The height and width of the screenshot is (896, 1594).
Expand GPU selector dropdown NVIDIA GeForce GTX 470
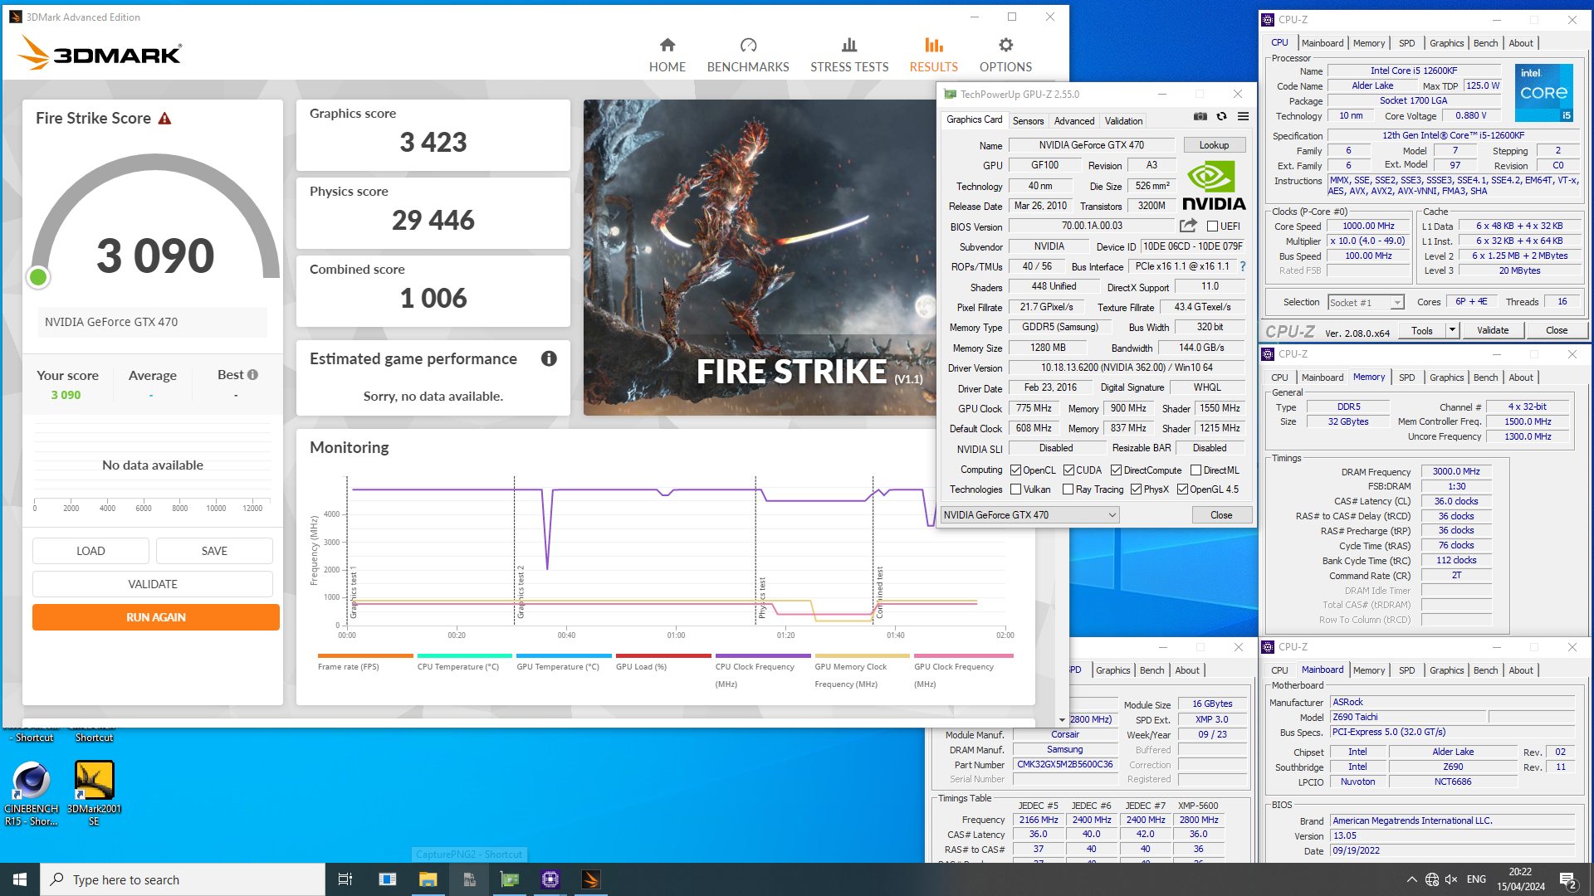(x=1029, y=515)
